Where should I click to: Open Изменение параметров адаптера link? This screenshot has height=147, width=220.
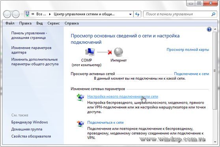tap(31, 50)
